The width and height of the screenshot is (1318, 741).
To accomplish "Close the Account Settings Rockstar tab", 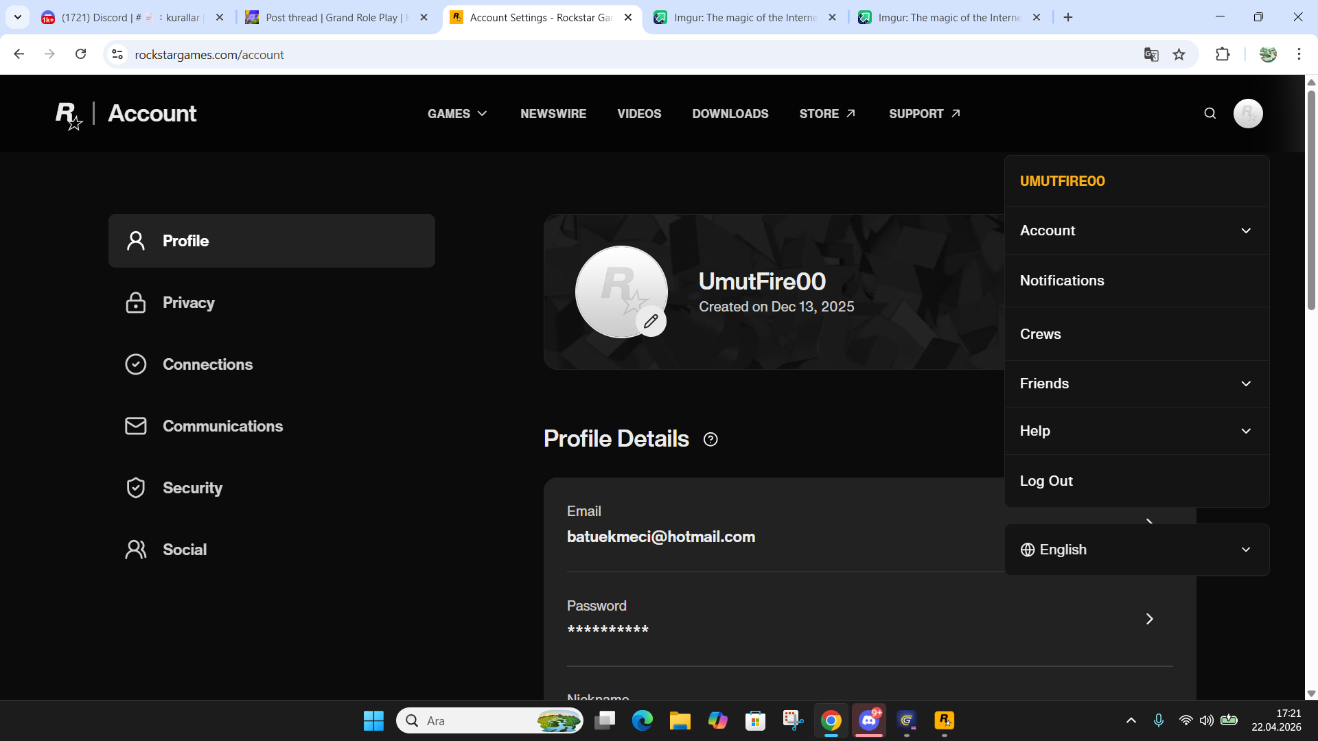I will pos(628,18).
